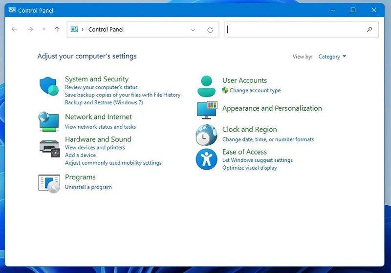The width and height of the screenshot is (391, 273).
Task: Open the Programs disc icon
Action: click(49, 184)
